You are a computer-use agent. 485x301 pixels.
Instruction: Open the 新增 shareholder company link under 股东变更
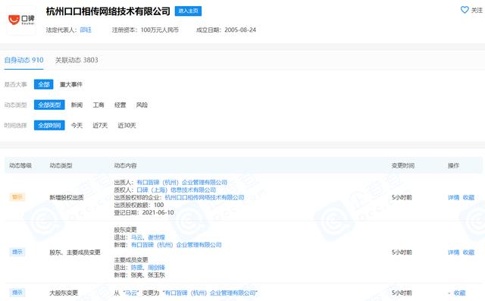click(177, 245)
